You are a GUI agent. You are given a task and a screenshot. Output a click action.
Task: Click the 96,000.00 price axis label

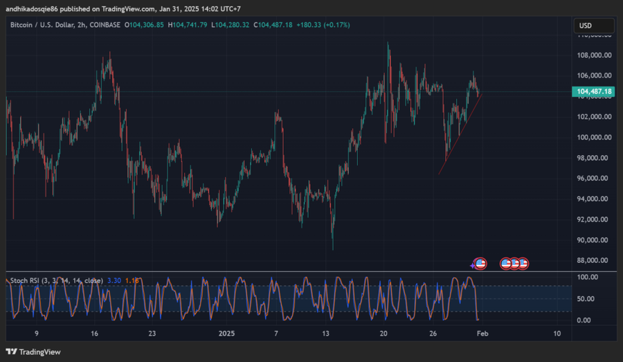593,179
